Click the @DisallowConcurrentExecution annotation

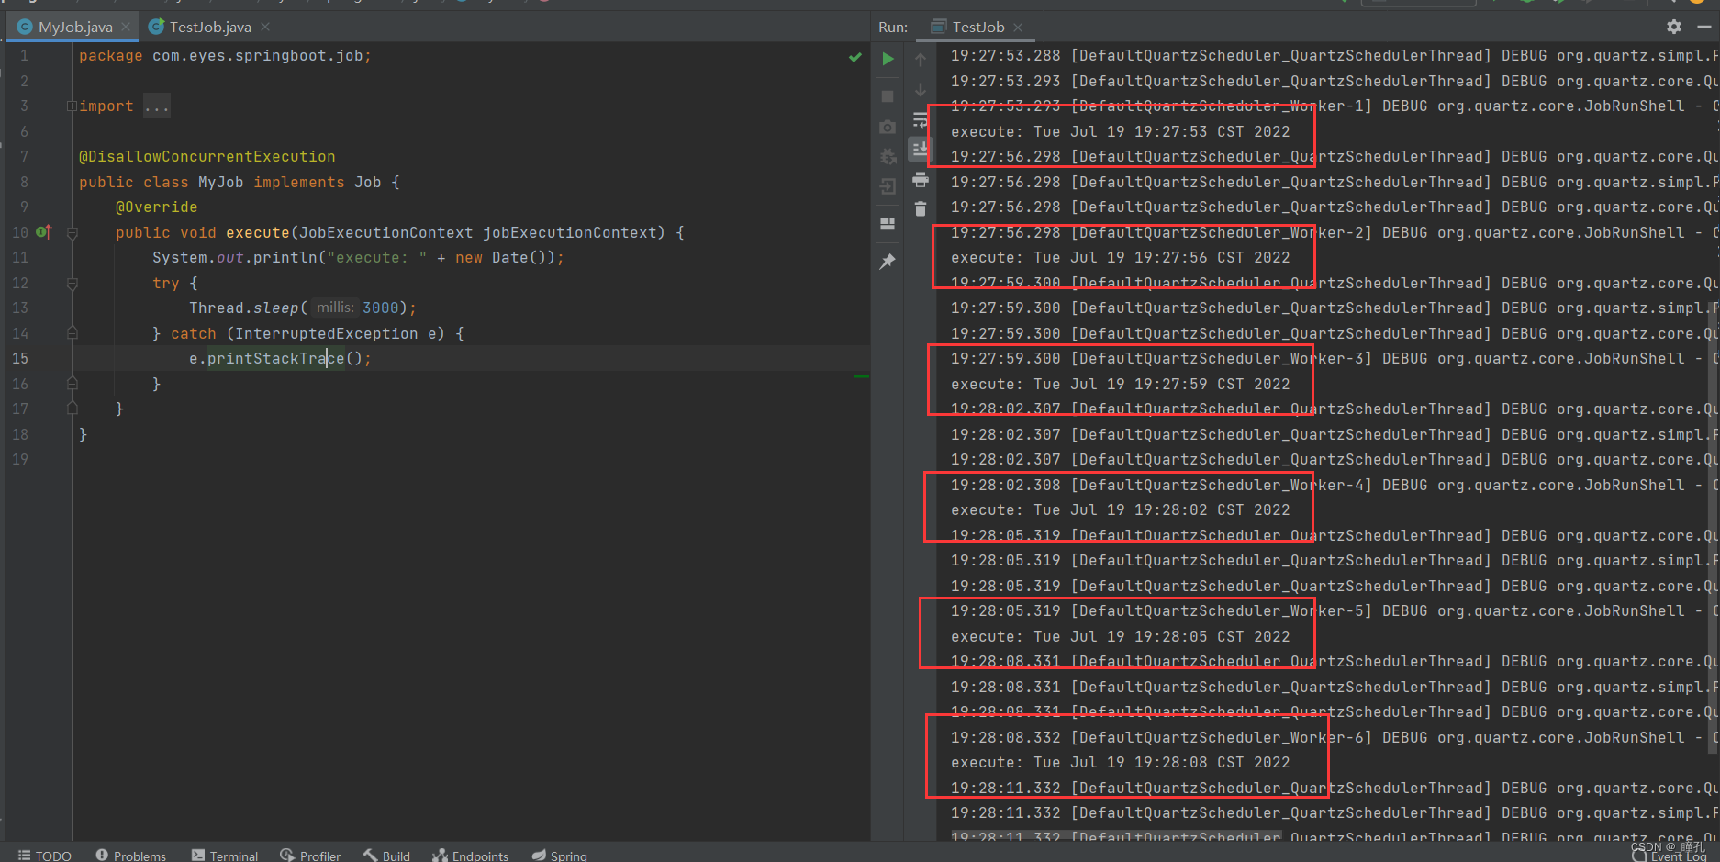pos(207,157)
